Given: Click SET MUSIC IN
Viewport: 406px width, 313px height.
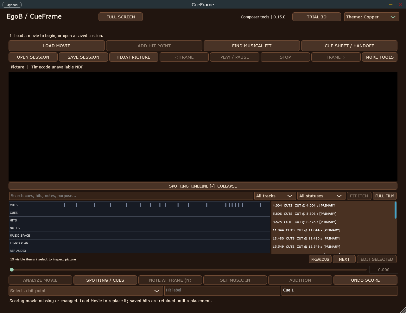Looking at the screenshot, I should [x=235, y=280].
